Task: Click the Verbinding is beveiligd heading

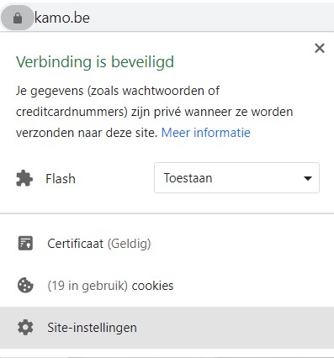Action: coord(95,62)
